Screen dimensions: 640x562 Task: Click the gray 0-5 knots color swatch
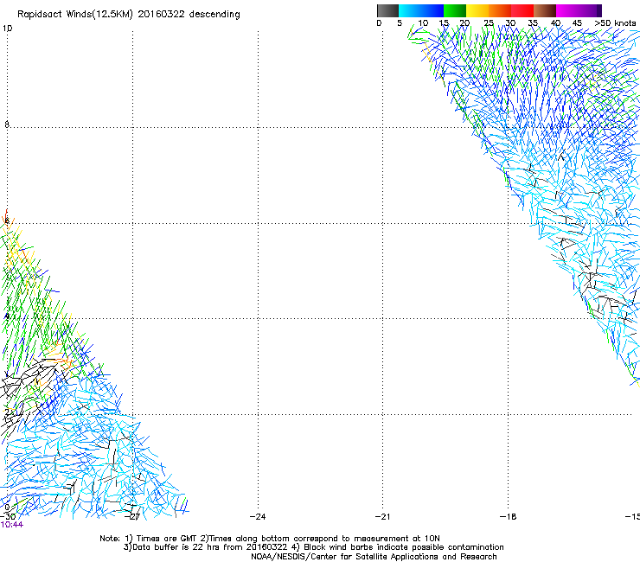click(x=387, y=10)
